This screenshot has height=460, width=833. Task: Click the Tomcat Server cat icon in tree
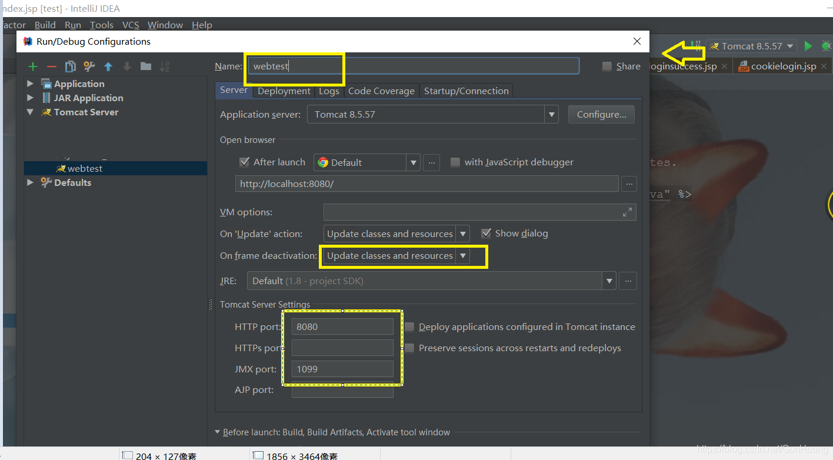pyautogui.click(x=46, y=112)
